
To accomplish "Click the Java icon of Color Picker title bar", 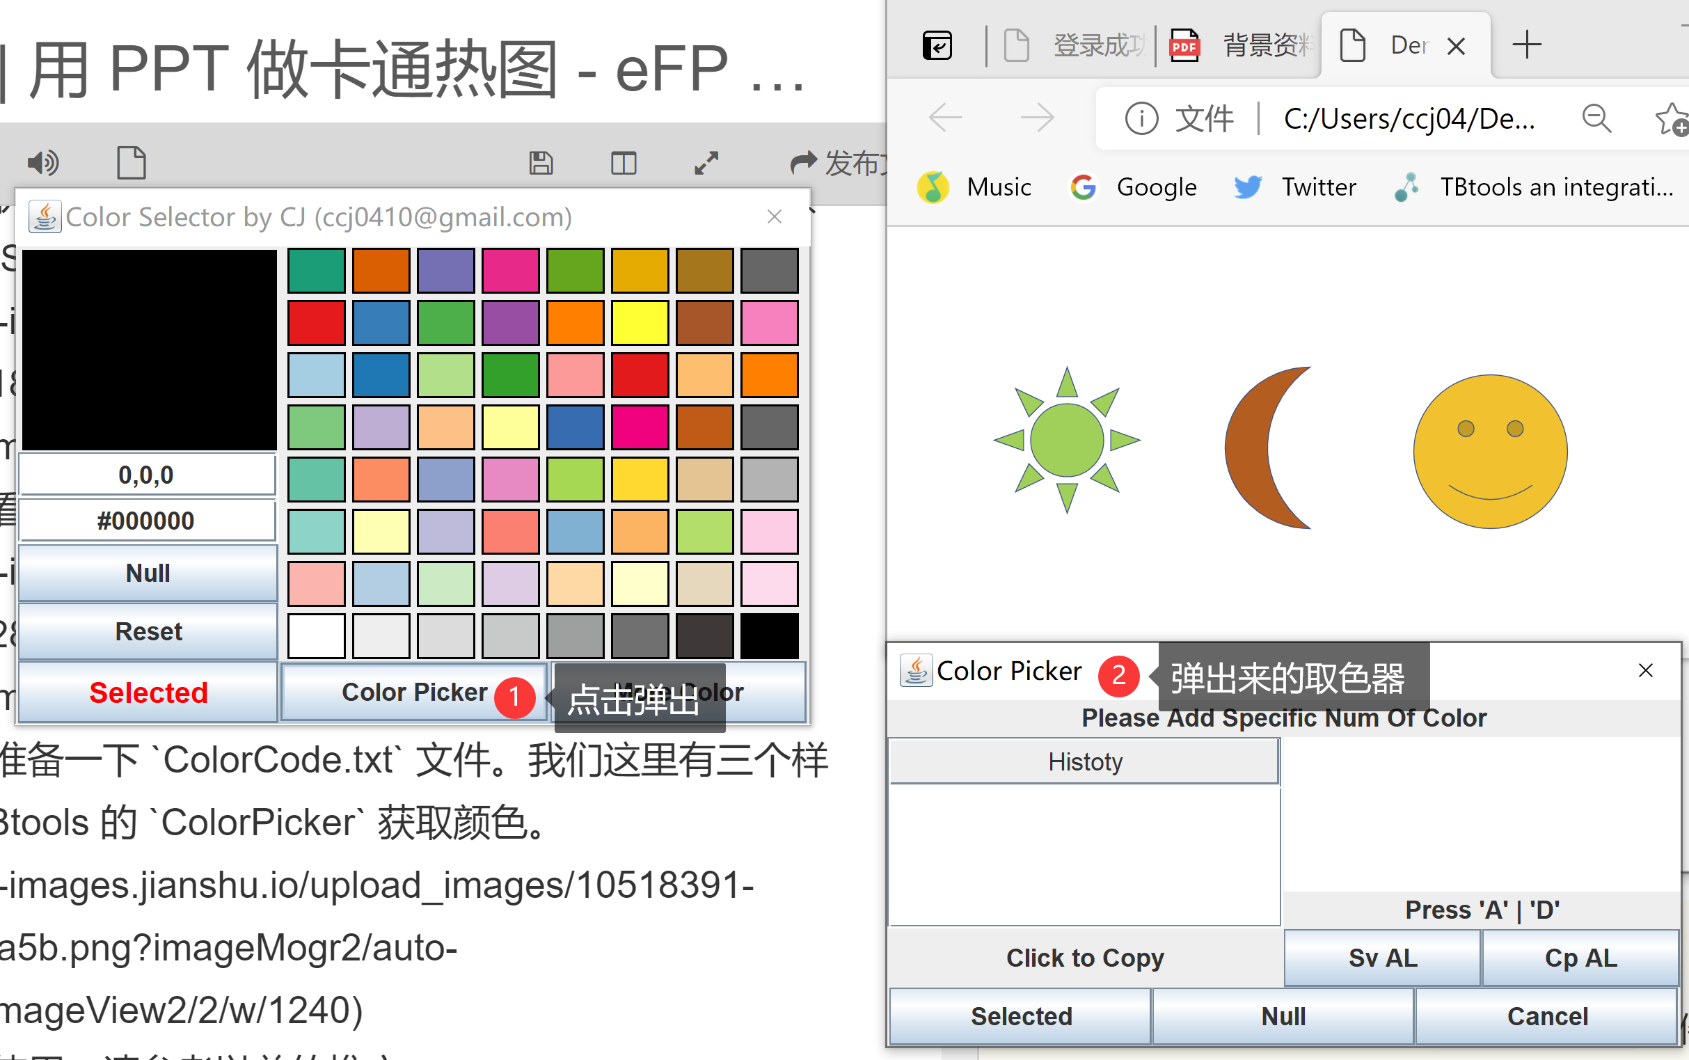I will pyautogui.click(x=916, y=670).
